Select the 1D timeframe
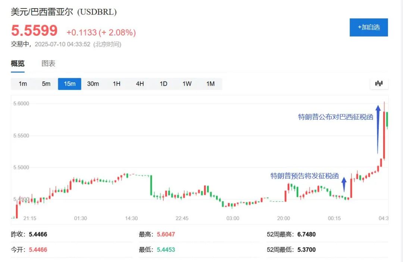403x262 pixels. (163, 84)
